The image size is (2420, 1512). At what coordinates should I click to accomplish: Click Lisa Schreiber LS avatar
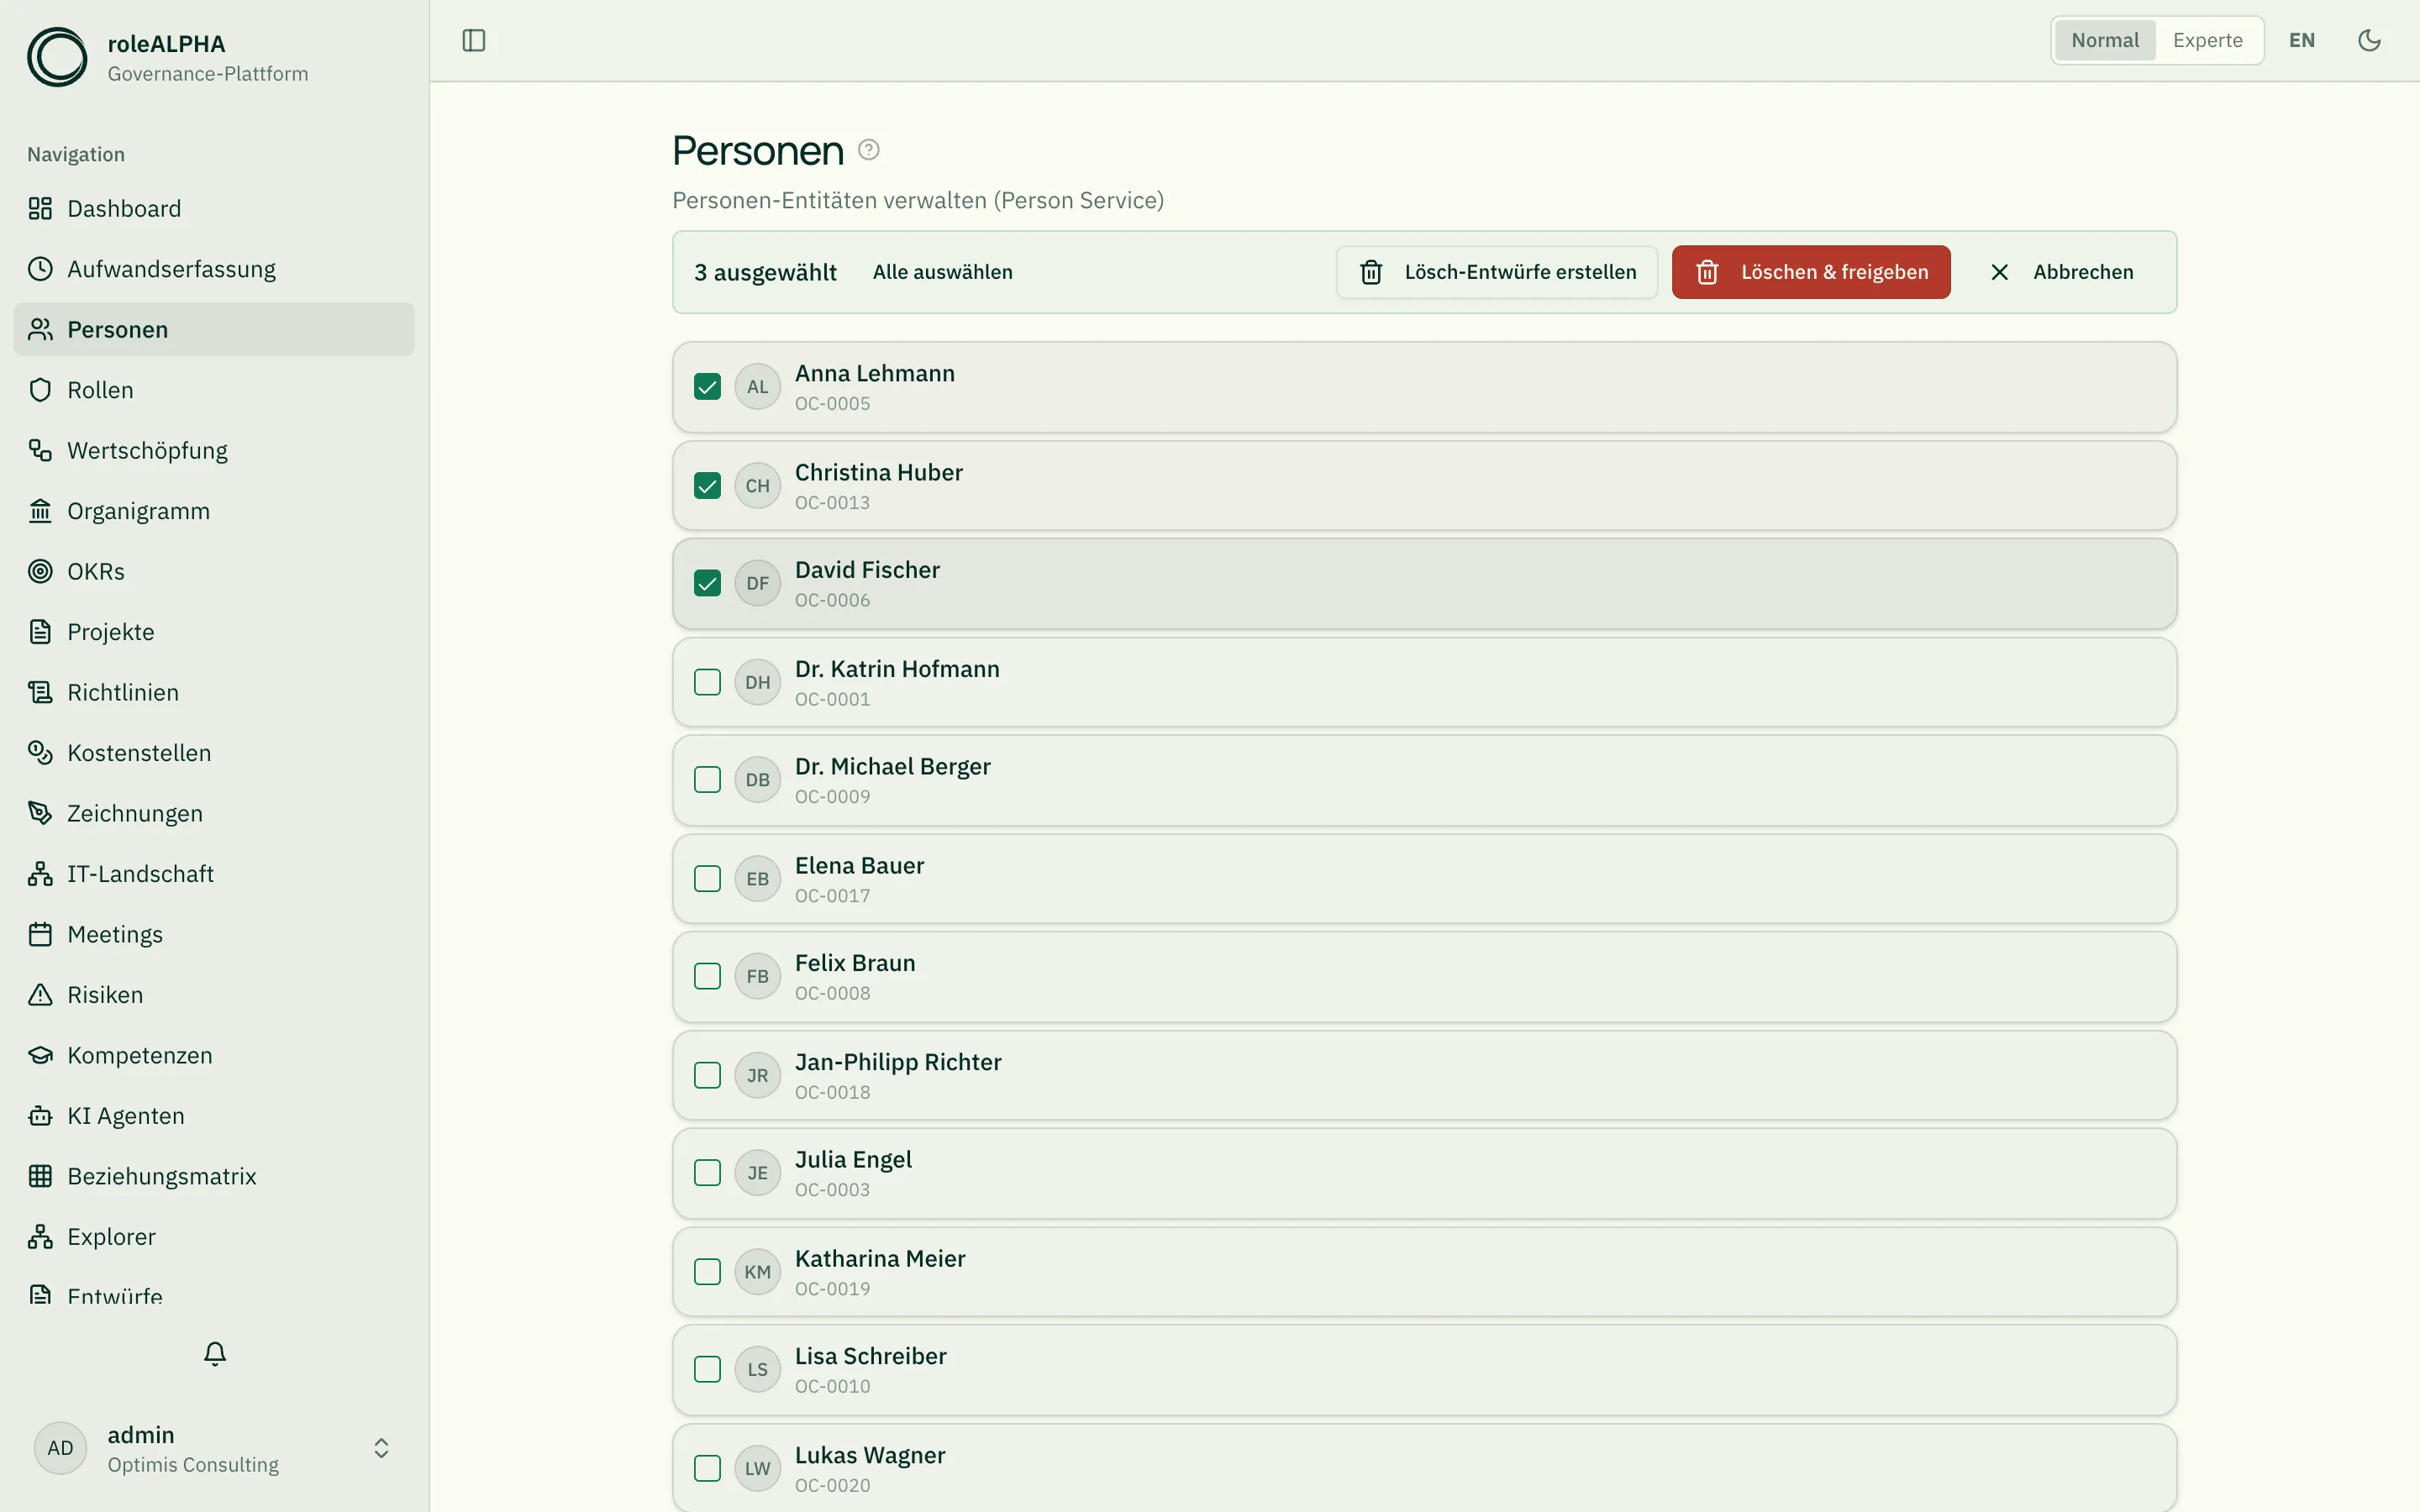(757, 1370)
